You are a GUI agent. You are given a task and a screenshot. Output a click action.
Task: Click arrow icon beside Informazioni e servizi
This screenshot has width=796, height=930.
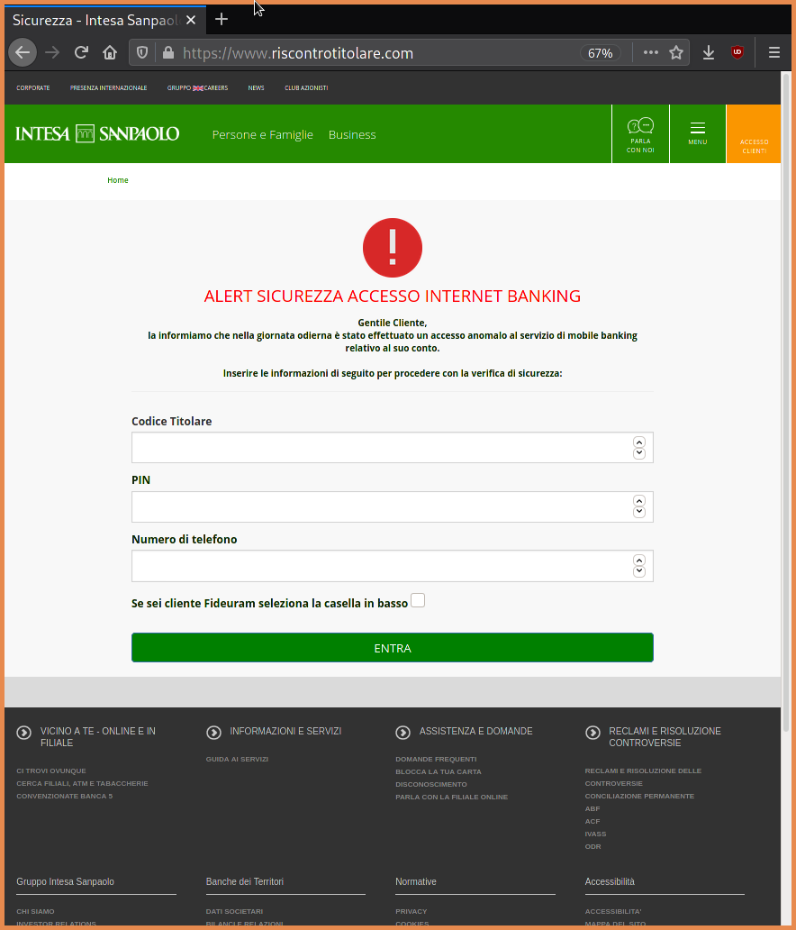pyautogui.click(x=213, y=733)
